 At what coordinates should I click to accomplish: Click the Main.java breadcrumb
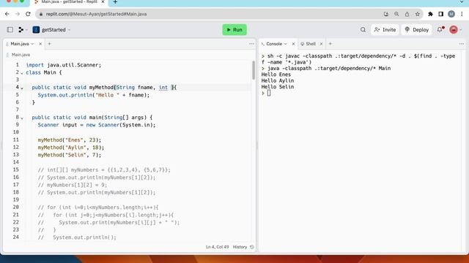[21, 55]
